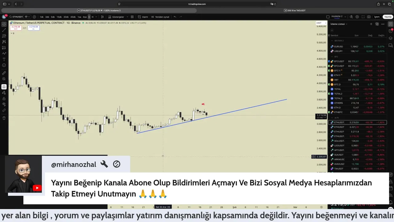Image resolution: width=394 pixels, height=222 pixels.
Task: Select the 4sa timeframe
Action: tap(85, 17)
